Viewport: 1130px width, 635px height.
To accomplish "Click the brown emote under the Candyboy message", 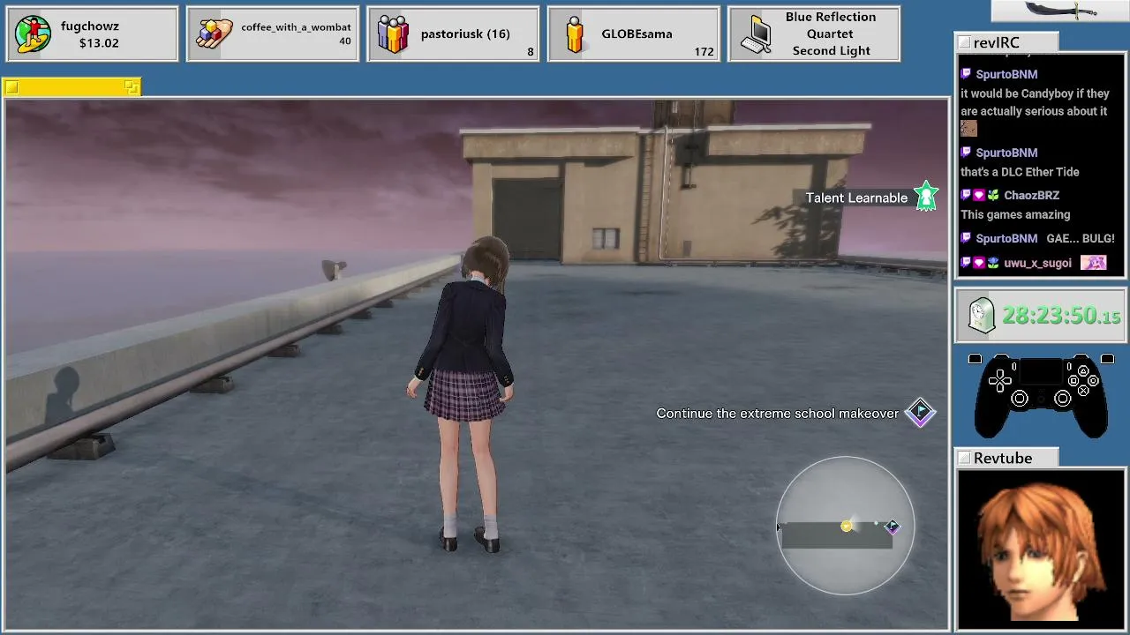I will tap(968, 129).
